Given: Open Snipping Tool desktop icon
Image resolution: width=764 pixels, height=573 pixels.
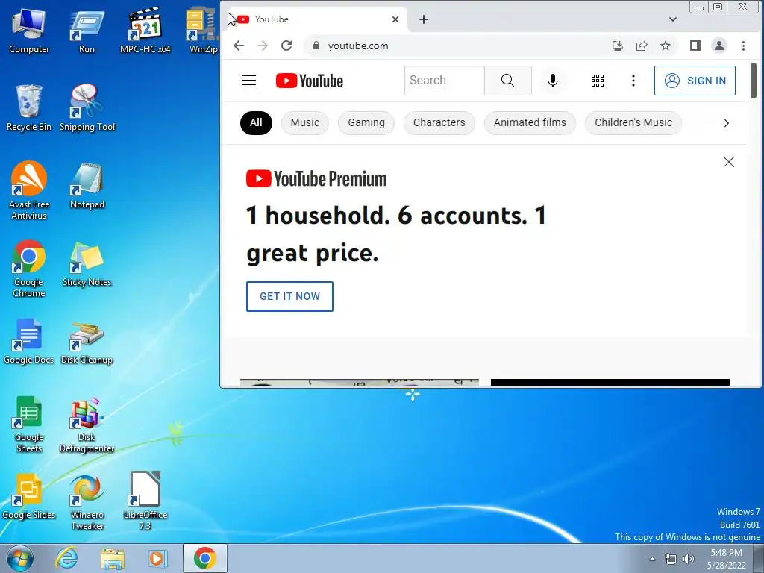Looking at the screenshot, I should point(87,107).
